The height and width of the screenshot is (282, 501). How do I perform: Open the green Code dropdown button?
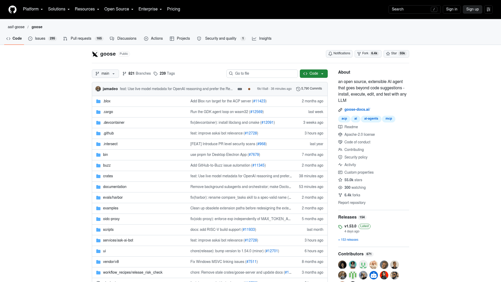coord(314,74)
